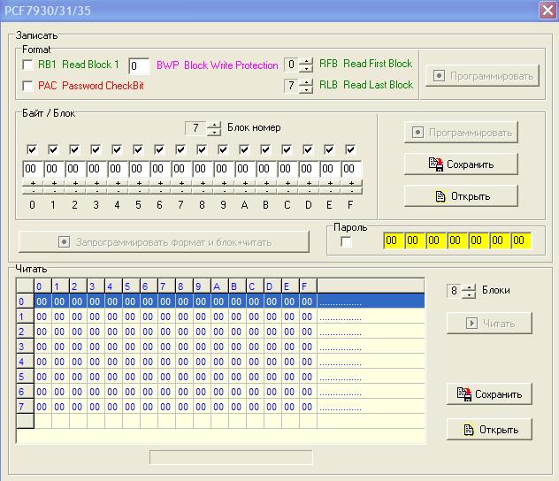
Task: Decrease the RFB Read First Block value
Action: tap(306, 68)
